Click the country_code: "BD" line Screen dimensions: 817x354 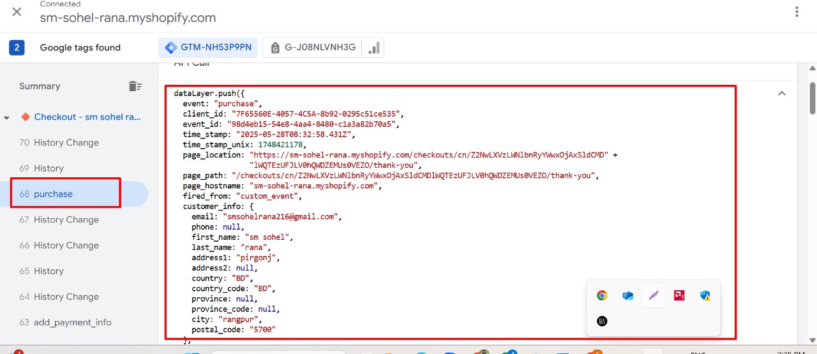click(x=234, y=288)
